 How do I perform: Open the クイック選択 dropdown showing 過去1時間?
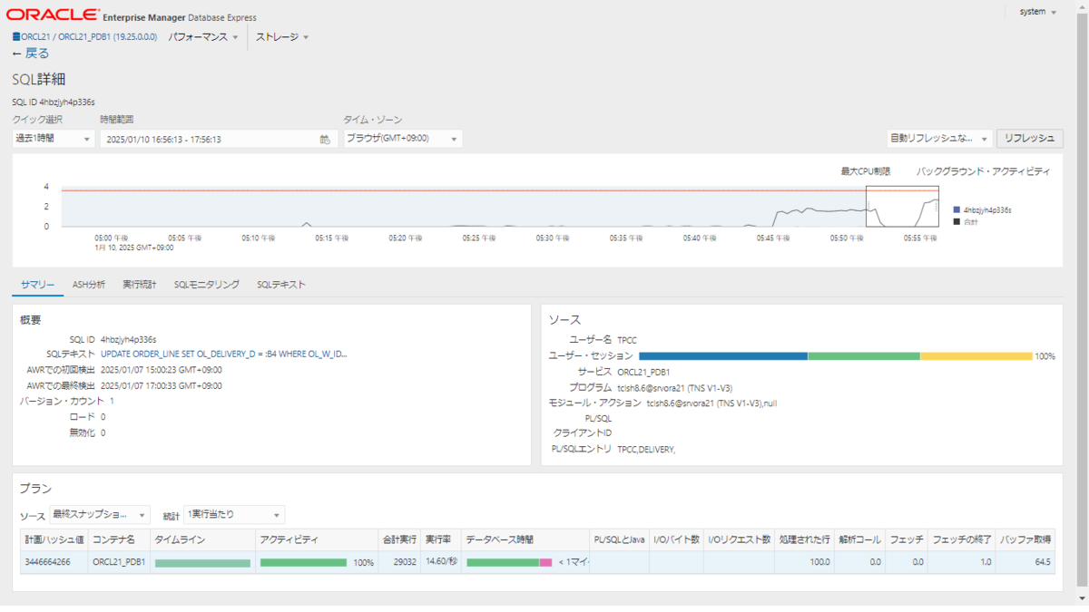pyautogui.click(x=52, y=139)
